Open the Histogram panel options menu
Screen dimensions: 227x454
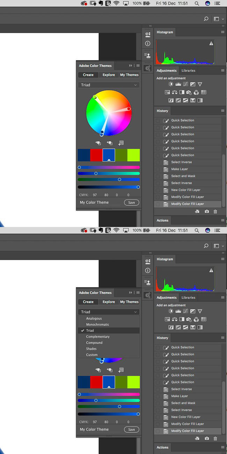click(222, 32)
